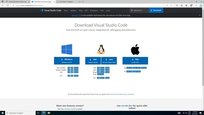Open Edge settings and more menu
Viewport: 204px width, 115px height.
tap(196, 5)
